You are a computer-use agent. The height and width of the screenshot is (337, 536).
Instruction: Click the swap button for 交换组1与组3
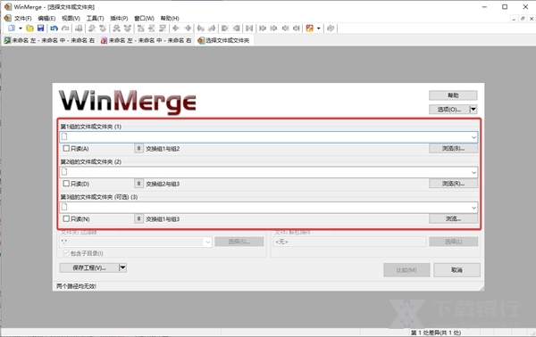pyautogui.click(x=138, y=218)
